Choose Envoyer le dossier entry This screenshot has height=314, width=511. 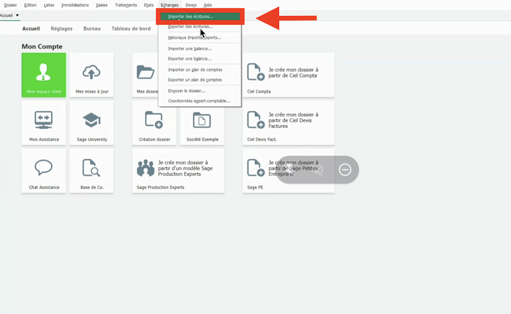pyautogui.click(x=200, y=91)
